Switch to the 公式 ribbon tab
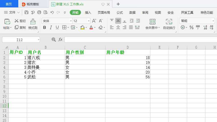 (x=120, y=12)
